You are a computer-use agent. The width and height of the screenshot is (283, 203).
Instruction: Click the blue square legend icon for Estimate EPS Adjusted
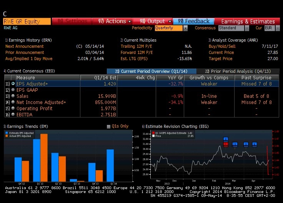point(7,133)
